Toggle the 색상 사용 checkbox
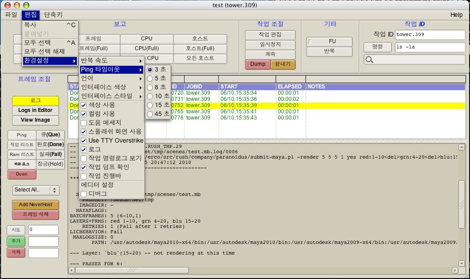 (x=84, y=105)
